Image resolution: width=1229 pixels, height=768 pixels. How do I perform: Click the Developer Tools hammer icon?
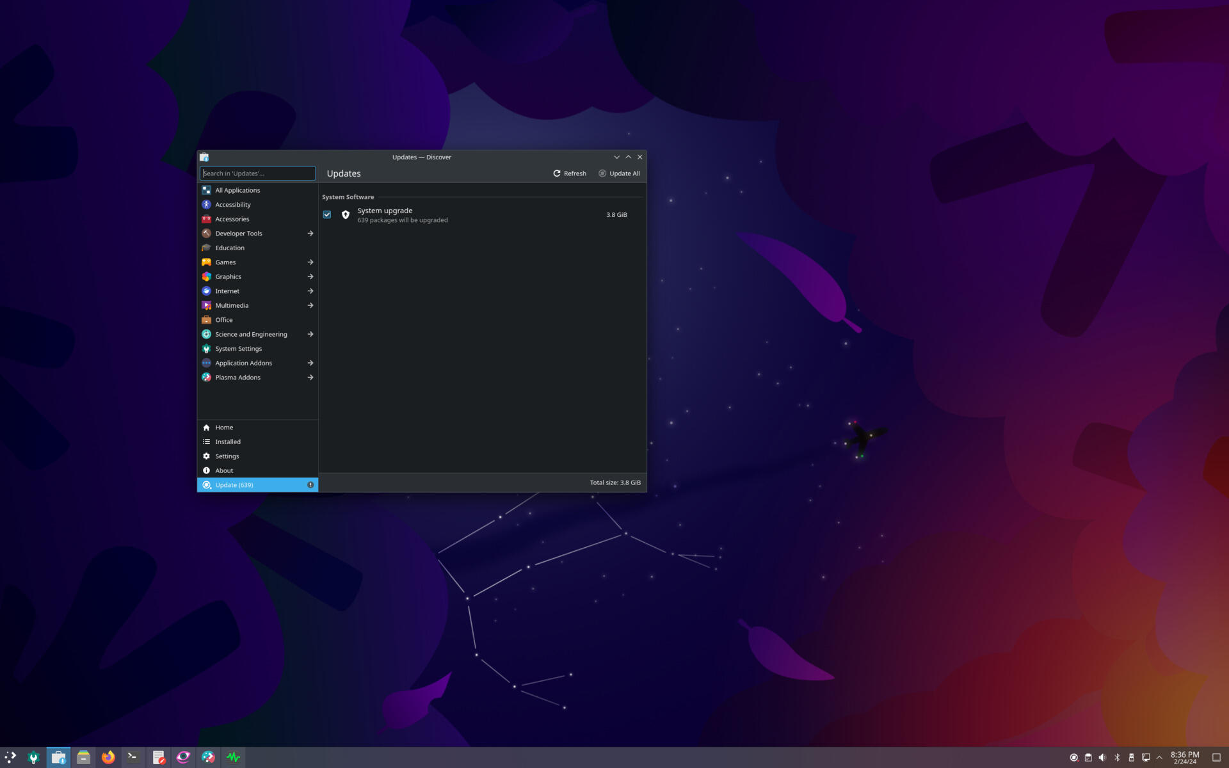pos(206,234)
